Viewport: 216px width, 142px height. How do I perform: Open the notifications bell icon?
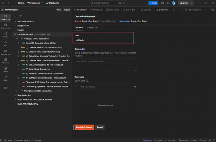(168, 3)
